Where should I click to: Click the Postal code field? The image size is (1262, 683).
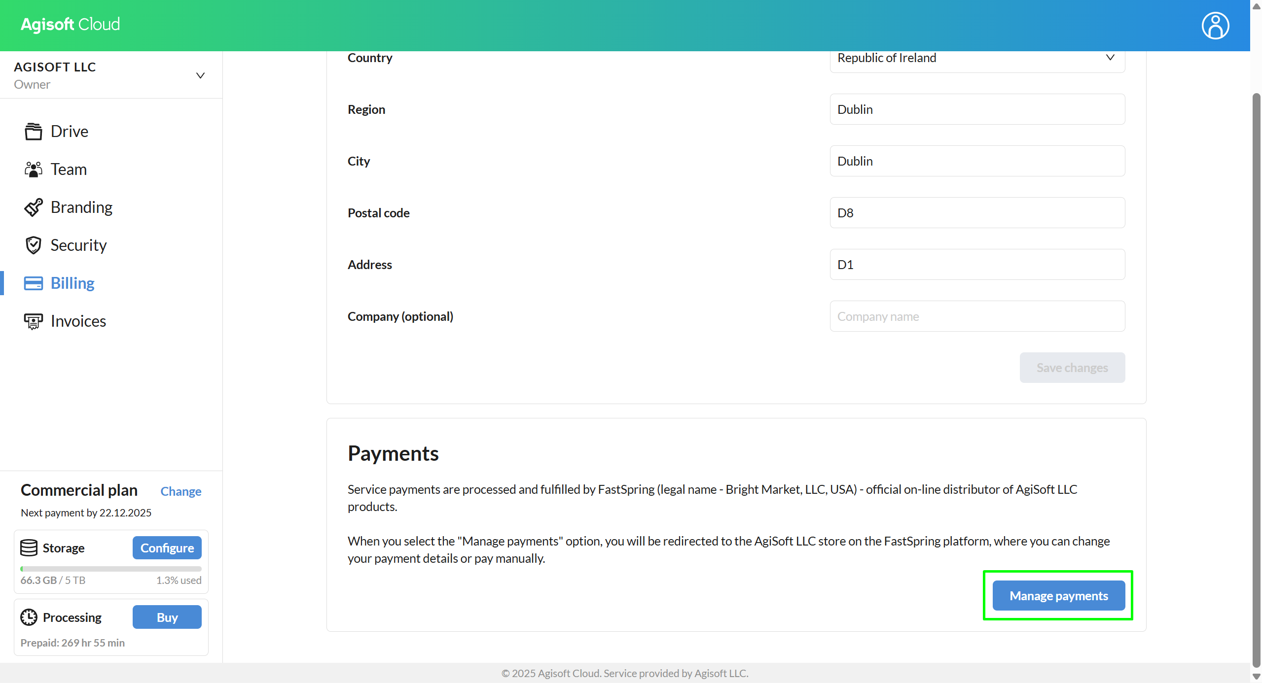pyautogui.click(x=976, y=213)
